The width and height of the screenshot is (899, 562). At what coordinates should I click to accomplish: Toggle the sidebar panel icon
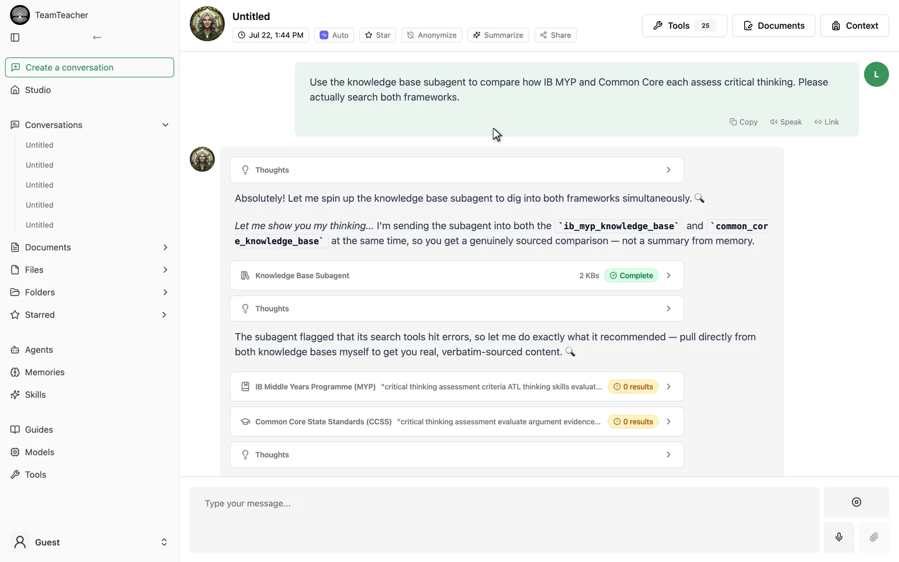tap(15, 37)
